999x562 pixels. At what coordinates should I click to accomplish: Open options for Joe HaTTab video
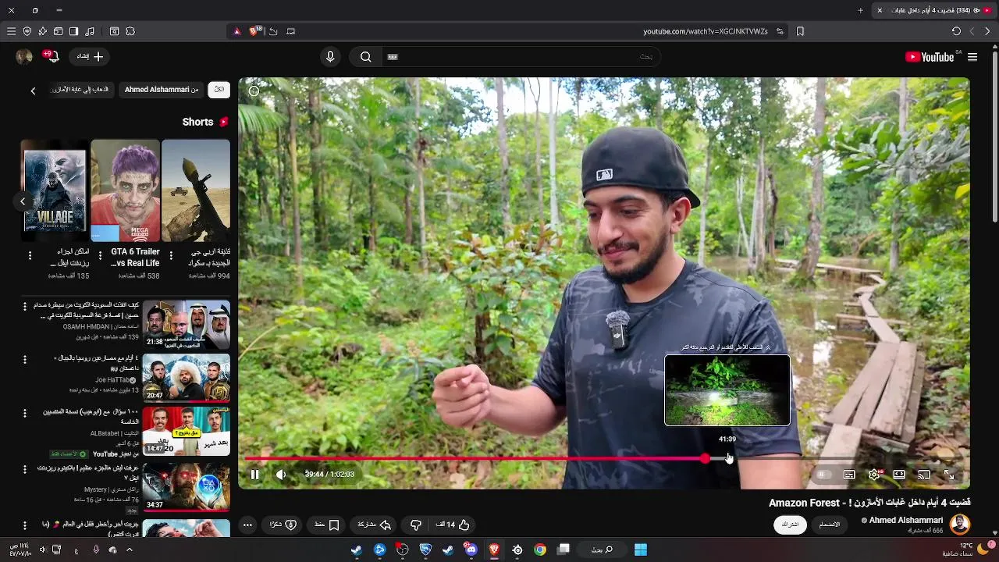[24, 360]
